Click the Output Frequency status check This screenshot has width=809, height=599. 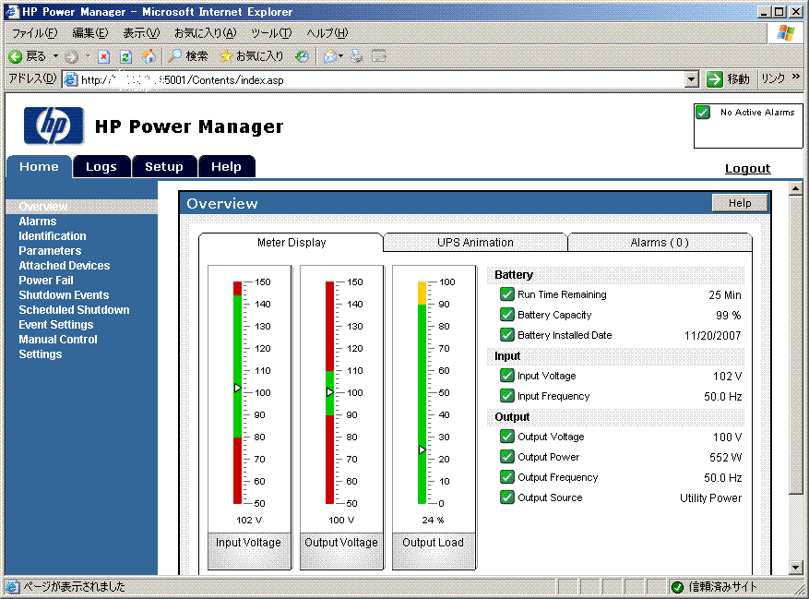[x=506, y=477]
